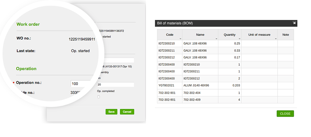
Task: Click the green Cancel button
Action: pyautogui.click(x=127, y=112)
